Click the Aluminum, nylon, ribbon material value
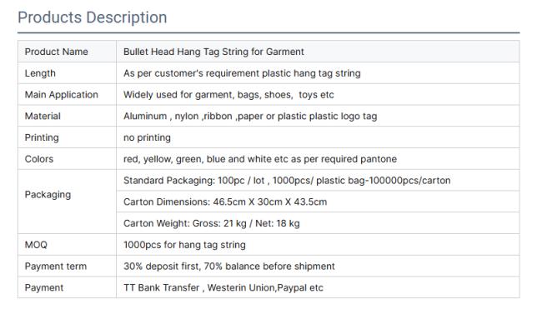The height and width of the screenshot is (309, 542). (250, 116)
